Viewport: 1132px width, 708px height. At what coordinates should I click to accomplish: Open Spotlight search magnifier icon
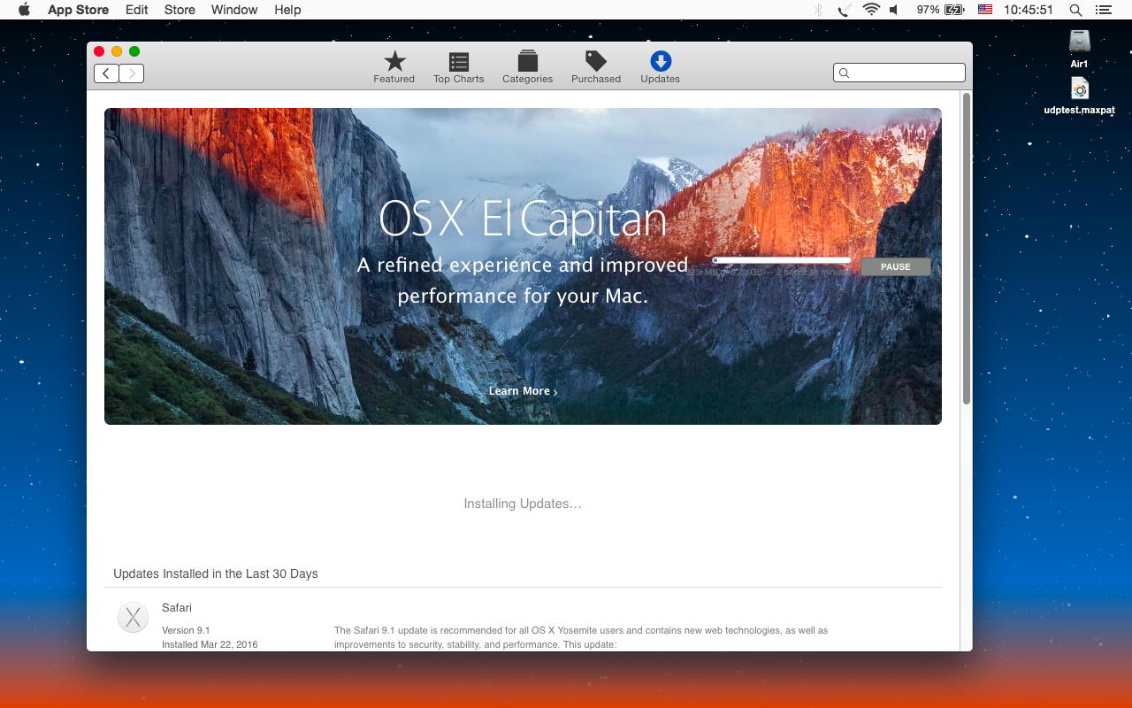click(x=1075, y=10)
